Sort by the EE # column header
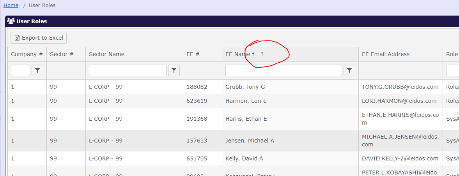The width and height of the screenshot is (459, 176). pos(193,54)
